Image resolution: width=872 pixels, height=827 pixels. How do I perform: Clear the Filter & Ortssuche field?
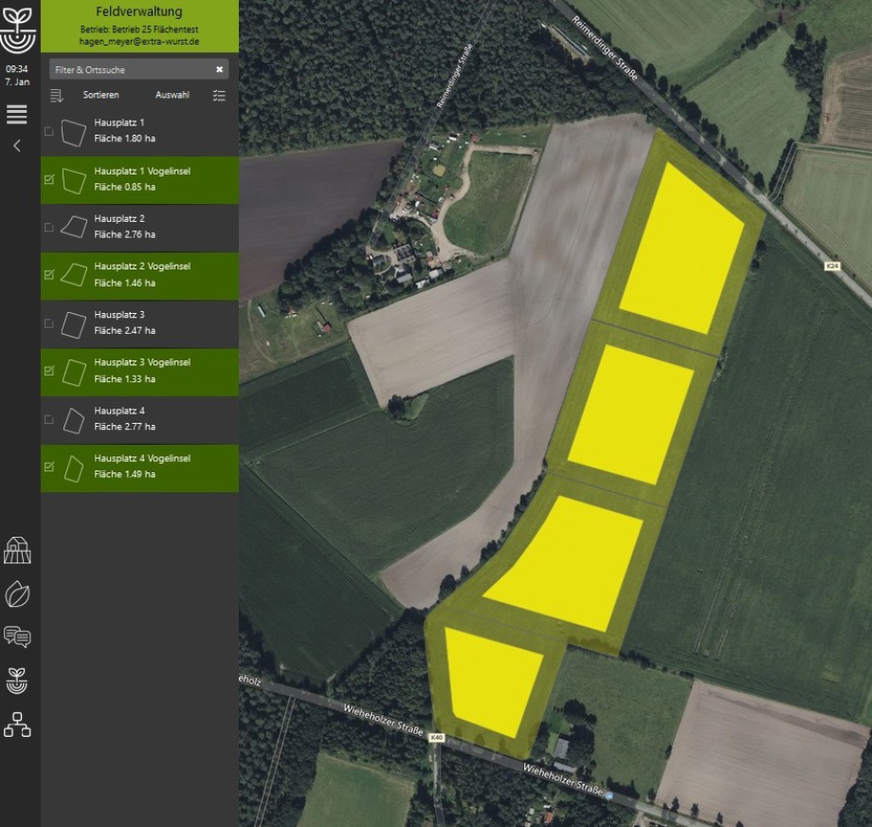[x=219, y=70]
